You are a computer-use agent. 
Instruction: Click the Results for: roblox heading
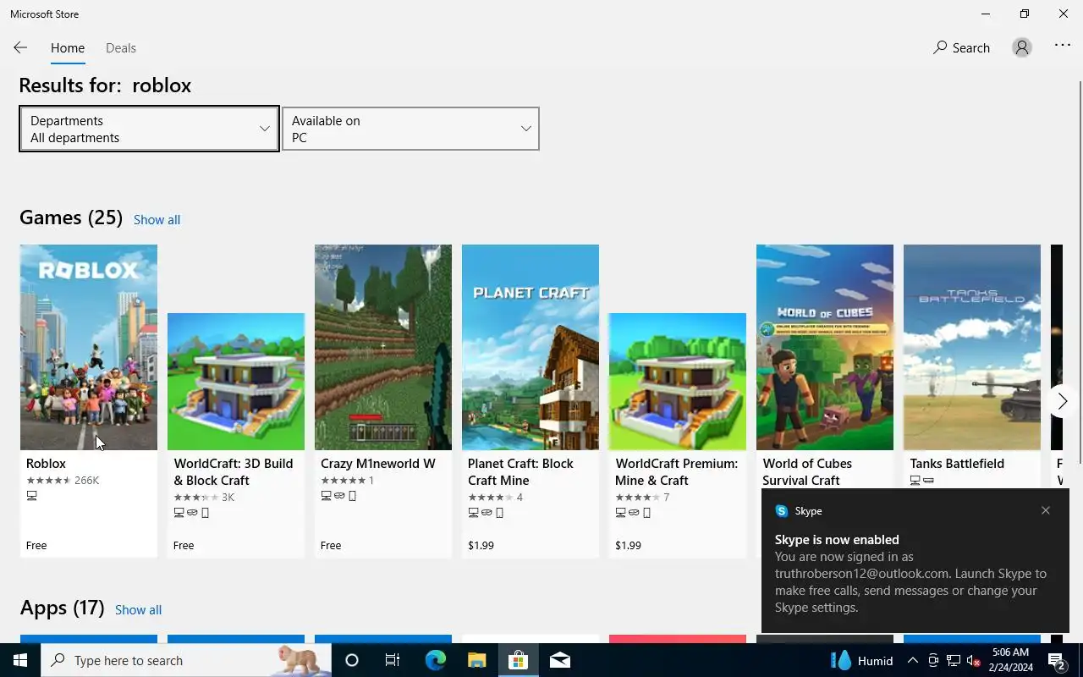[x=105, y=85]
